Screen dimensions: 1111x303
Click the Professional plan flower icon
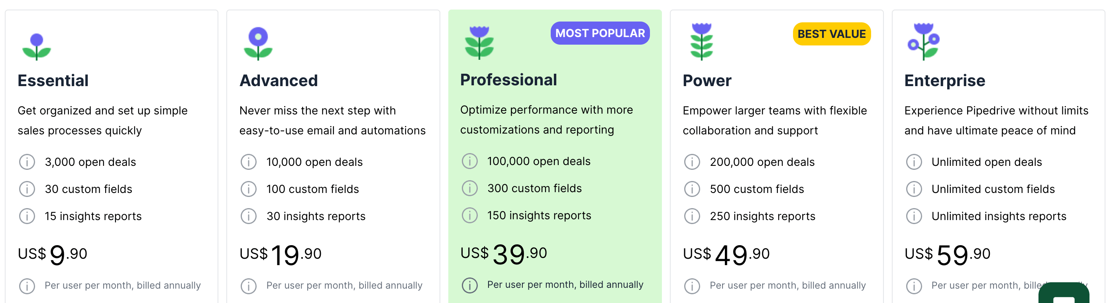[x=479, y=43]
